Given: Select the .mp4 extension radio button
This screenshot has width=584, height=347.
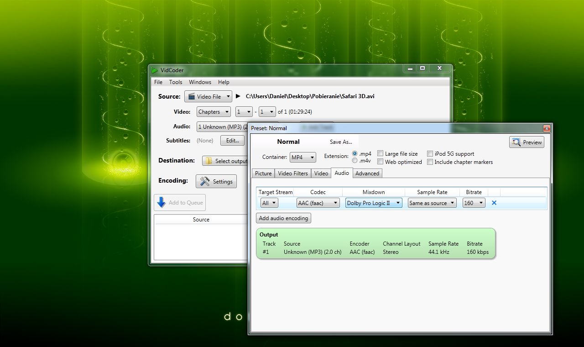Looking at the screenshot, I should click(355, 154).
